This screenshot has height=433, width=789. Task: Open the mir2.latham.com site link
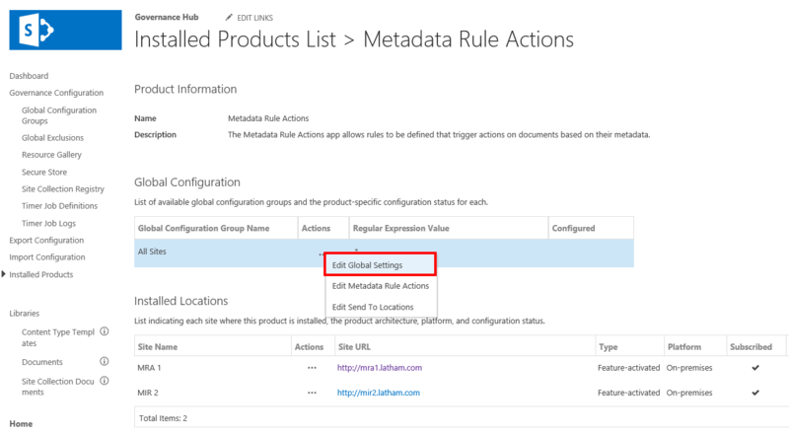[379, 393]
